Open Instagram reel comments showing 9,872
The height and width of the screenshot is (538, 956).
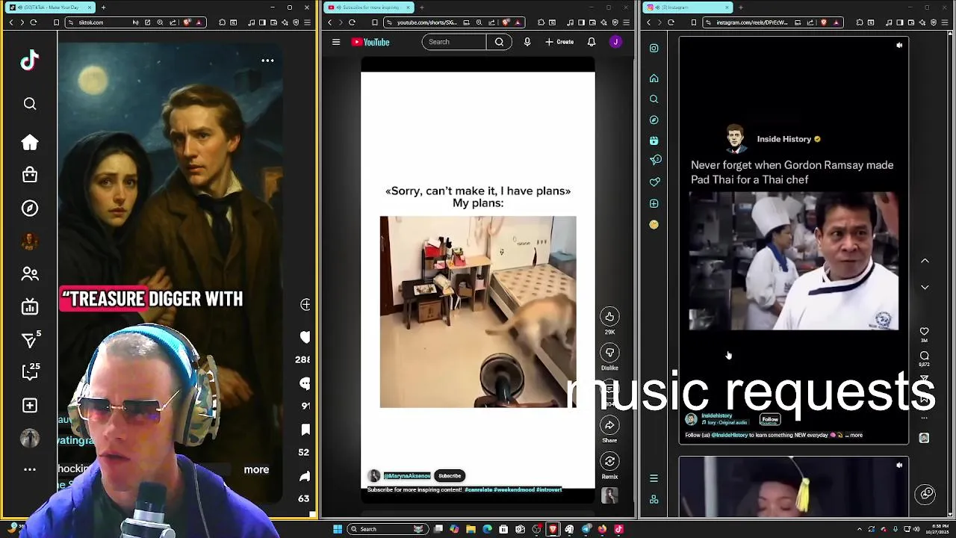(x=925, y=356)
